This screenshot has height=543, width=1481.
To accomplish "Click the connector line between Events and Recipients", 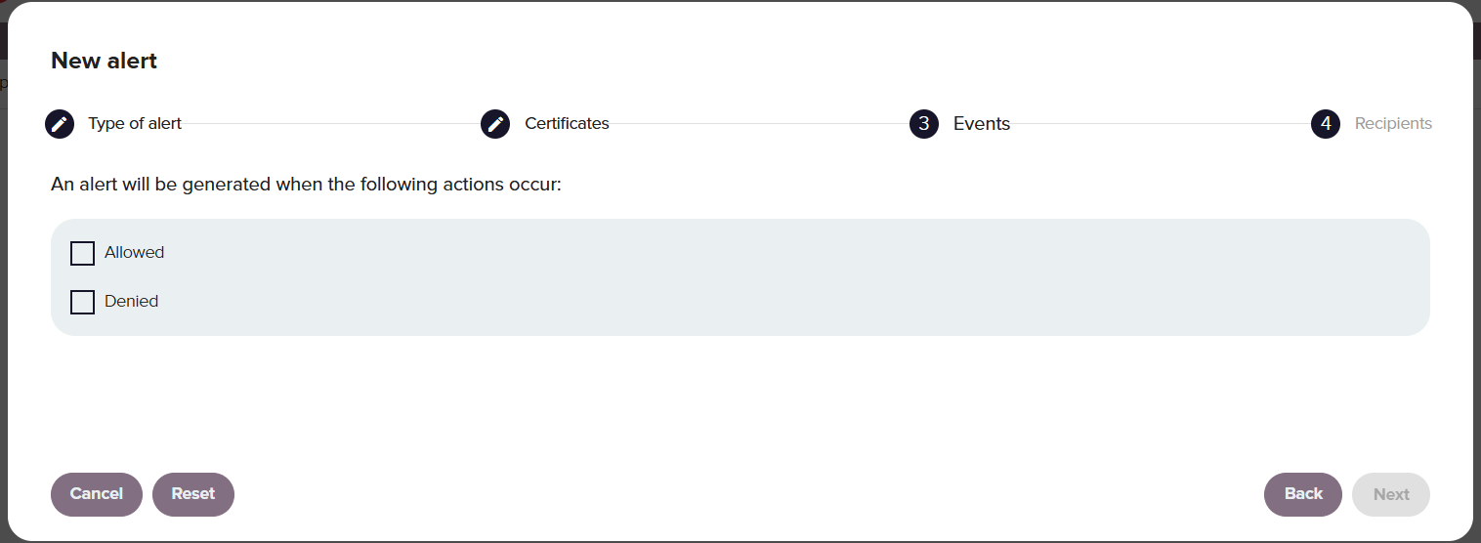I will (x=1161, y=124).
